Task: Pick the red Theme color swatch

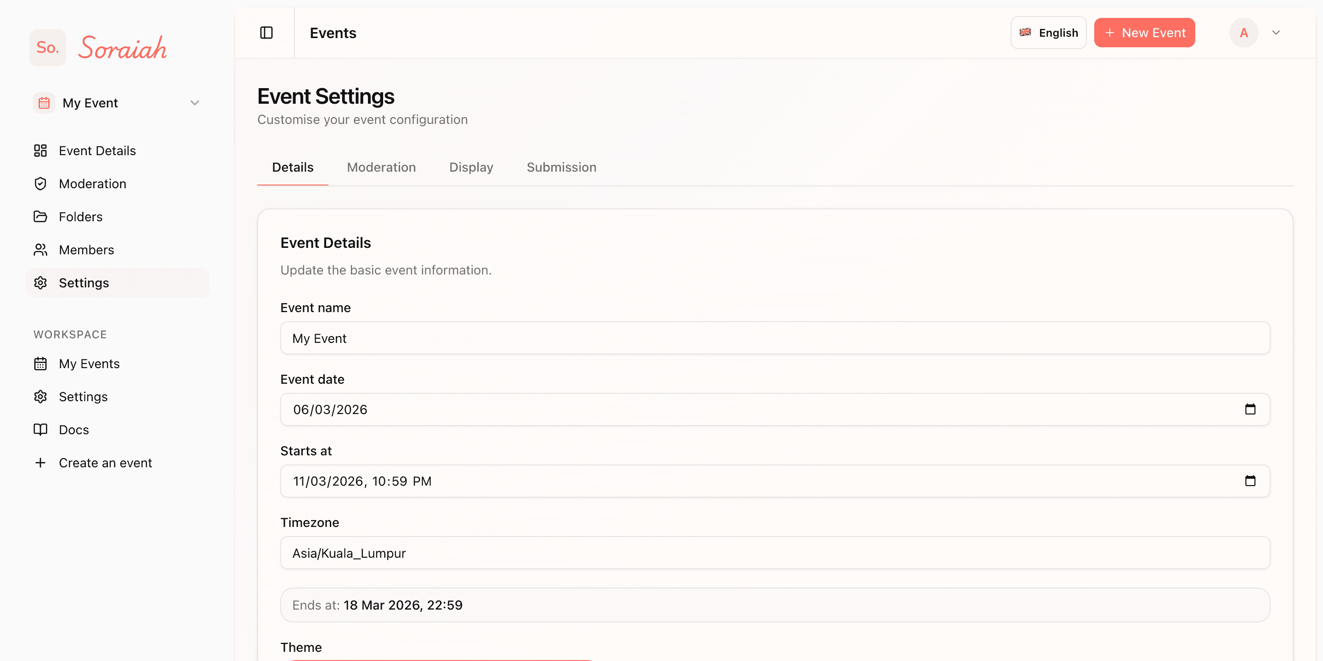Action: pos(441,660)
